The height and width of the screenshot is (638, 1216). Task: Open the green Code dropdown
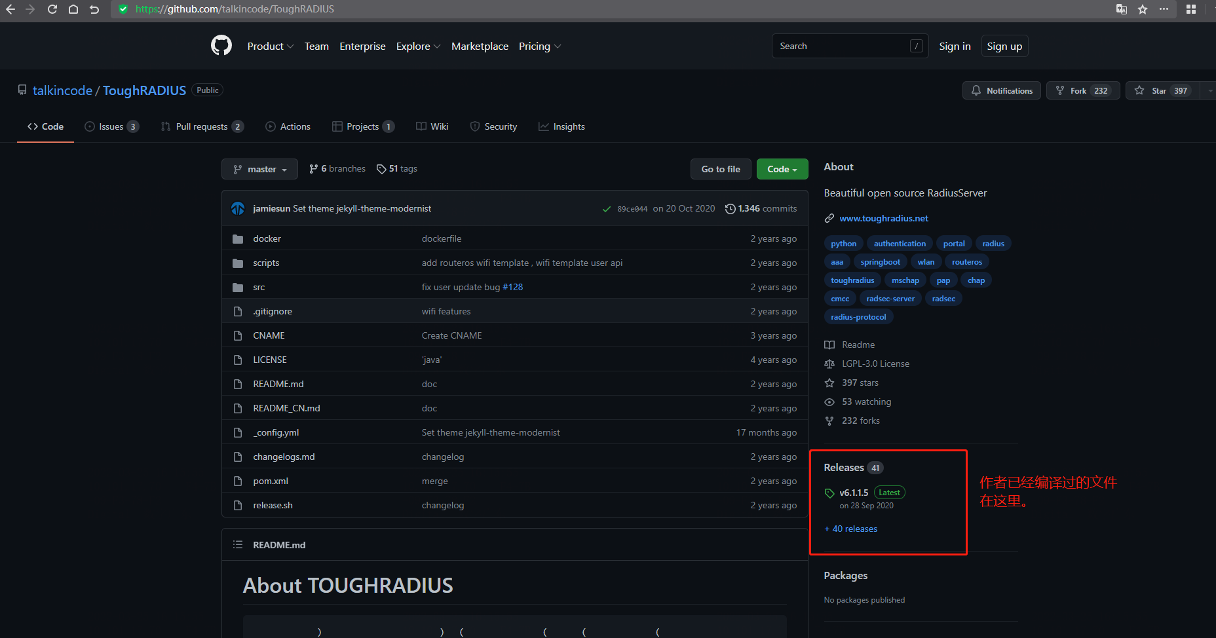[782, 168]
